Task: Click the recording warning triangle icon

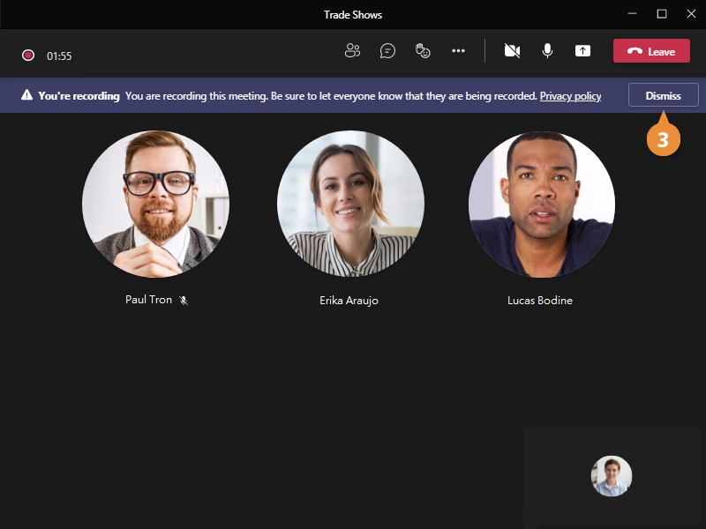Action: tap(26, 95)
